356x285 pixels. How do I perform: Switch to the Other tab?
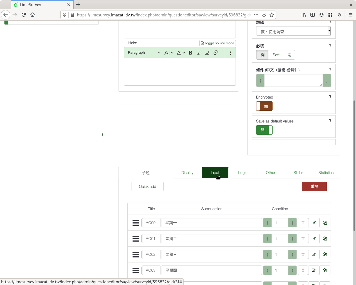(270, 173)
